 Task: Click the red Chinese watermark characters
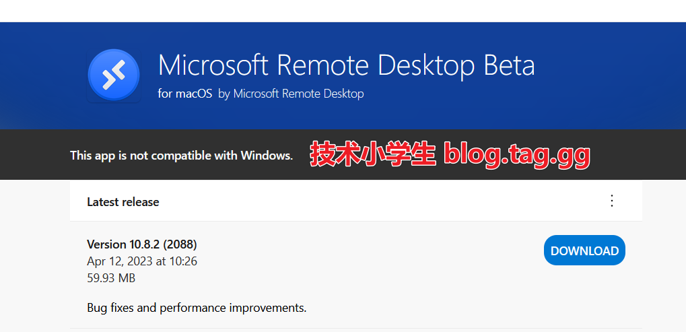372,155
